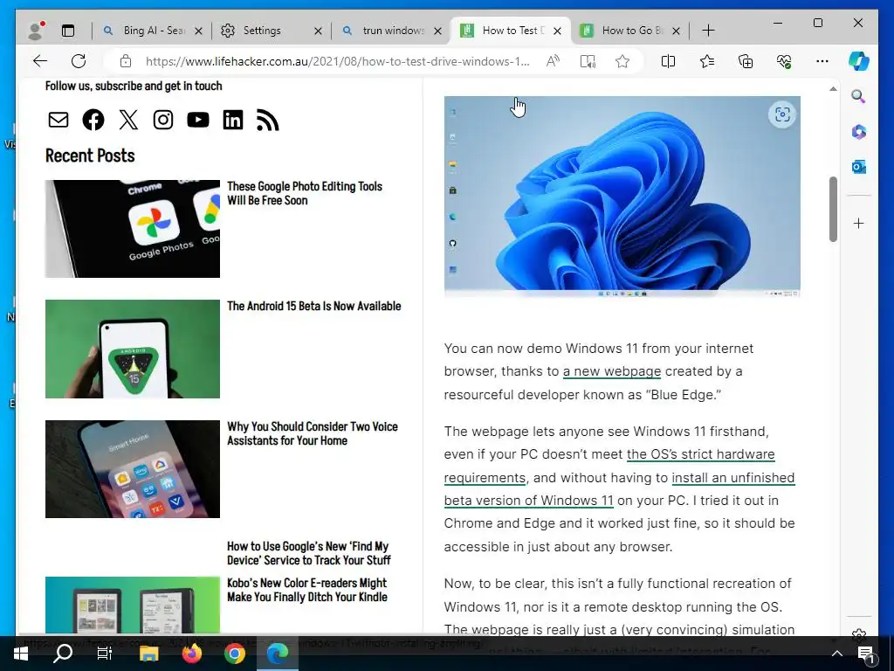The image size is (894, 671).
Task: Click the page vertical scrollbar thumb
Action: click(x=833, y=209)
